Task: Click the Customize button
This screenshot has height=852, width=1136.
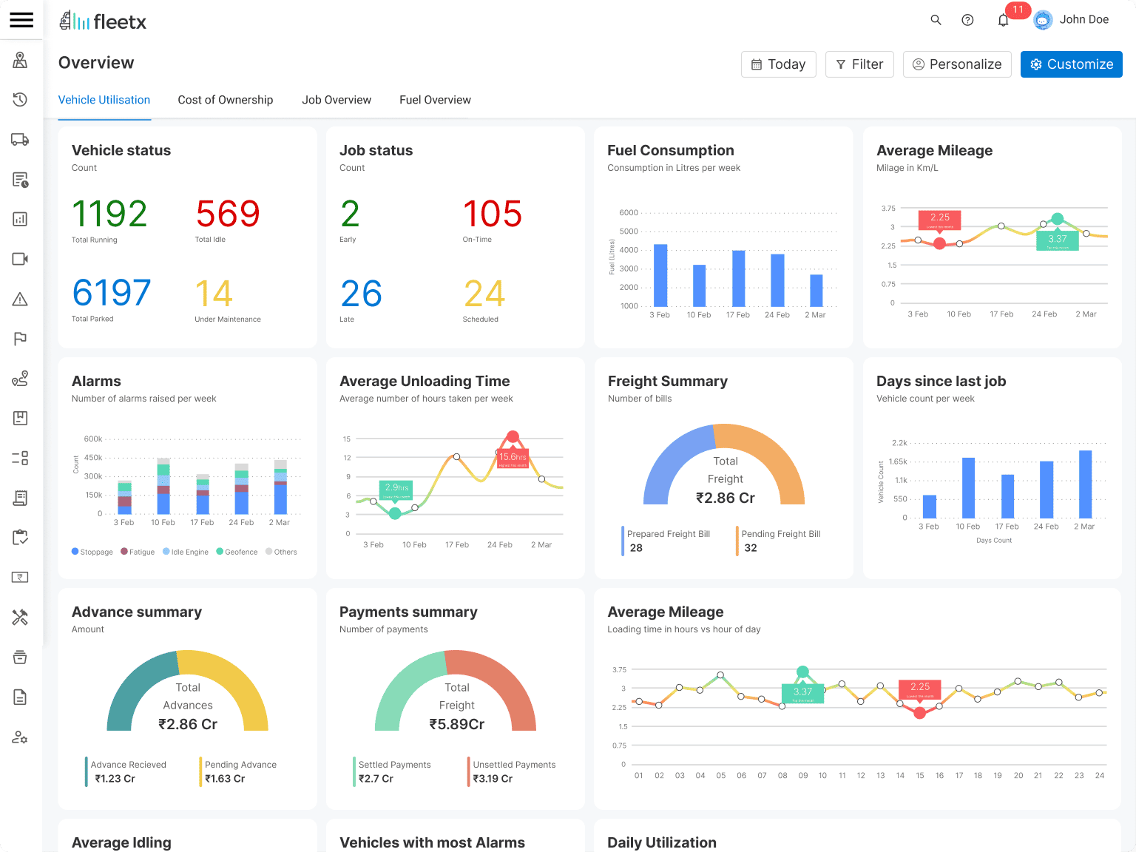Action: (1071, 64)
